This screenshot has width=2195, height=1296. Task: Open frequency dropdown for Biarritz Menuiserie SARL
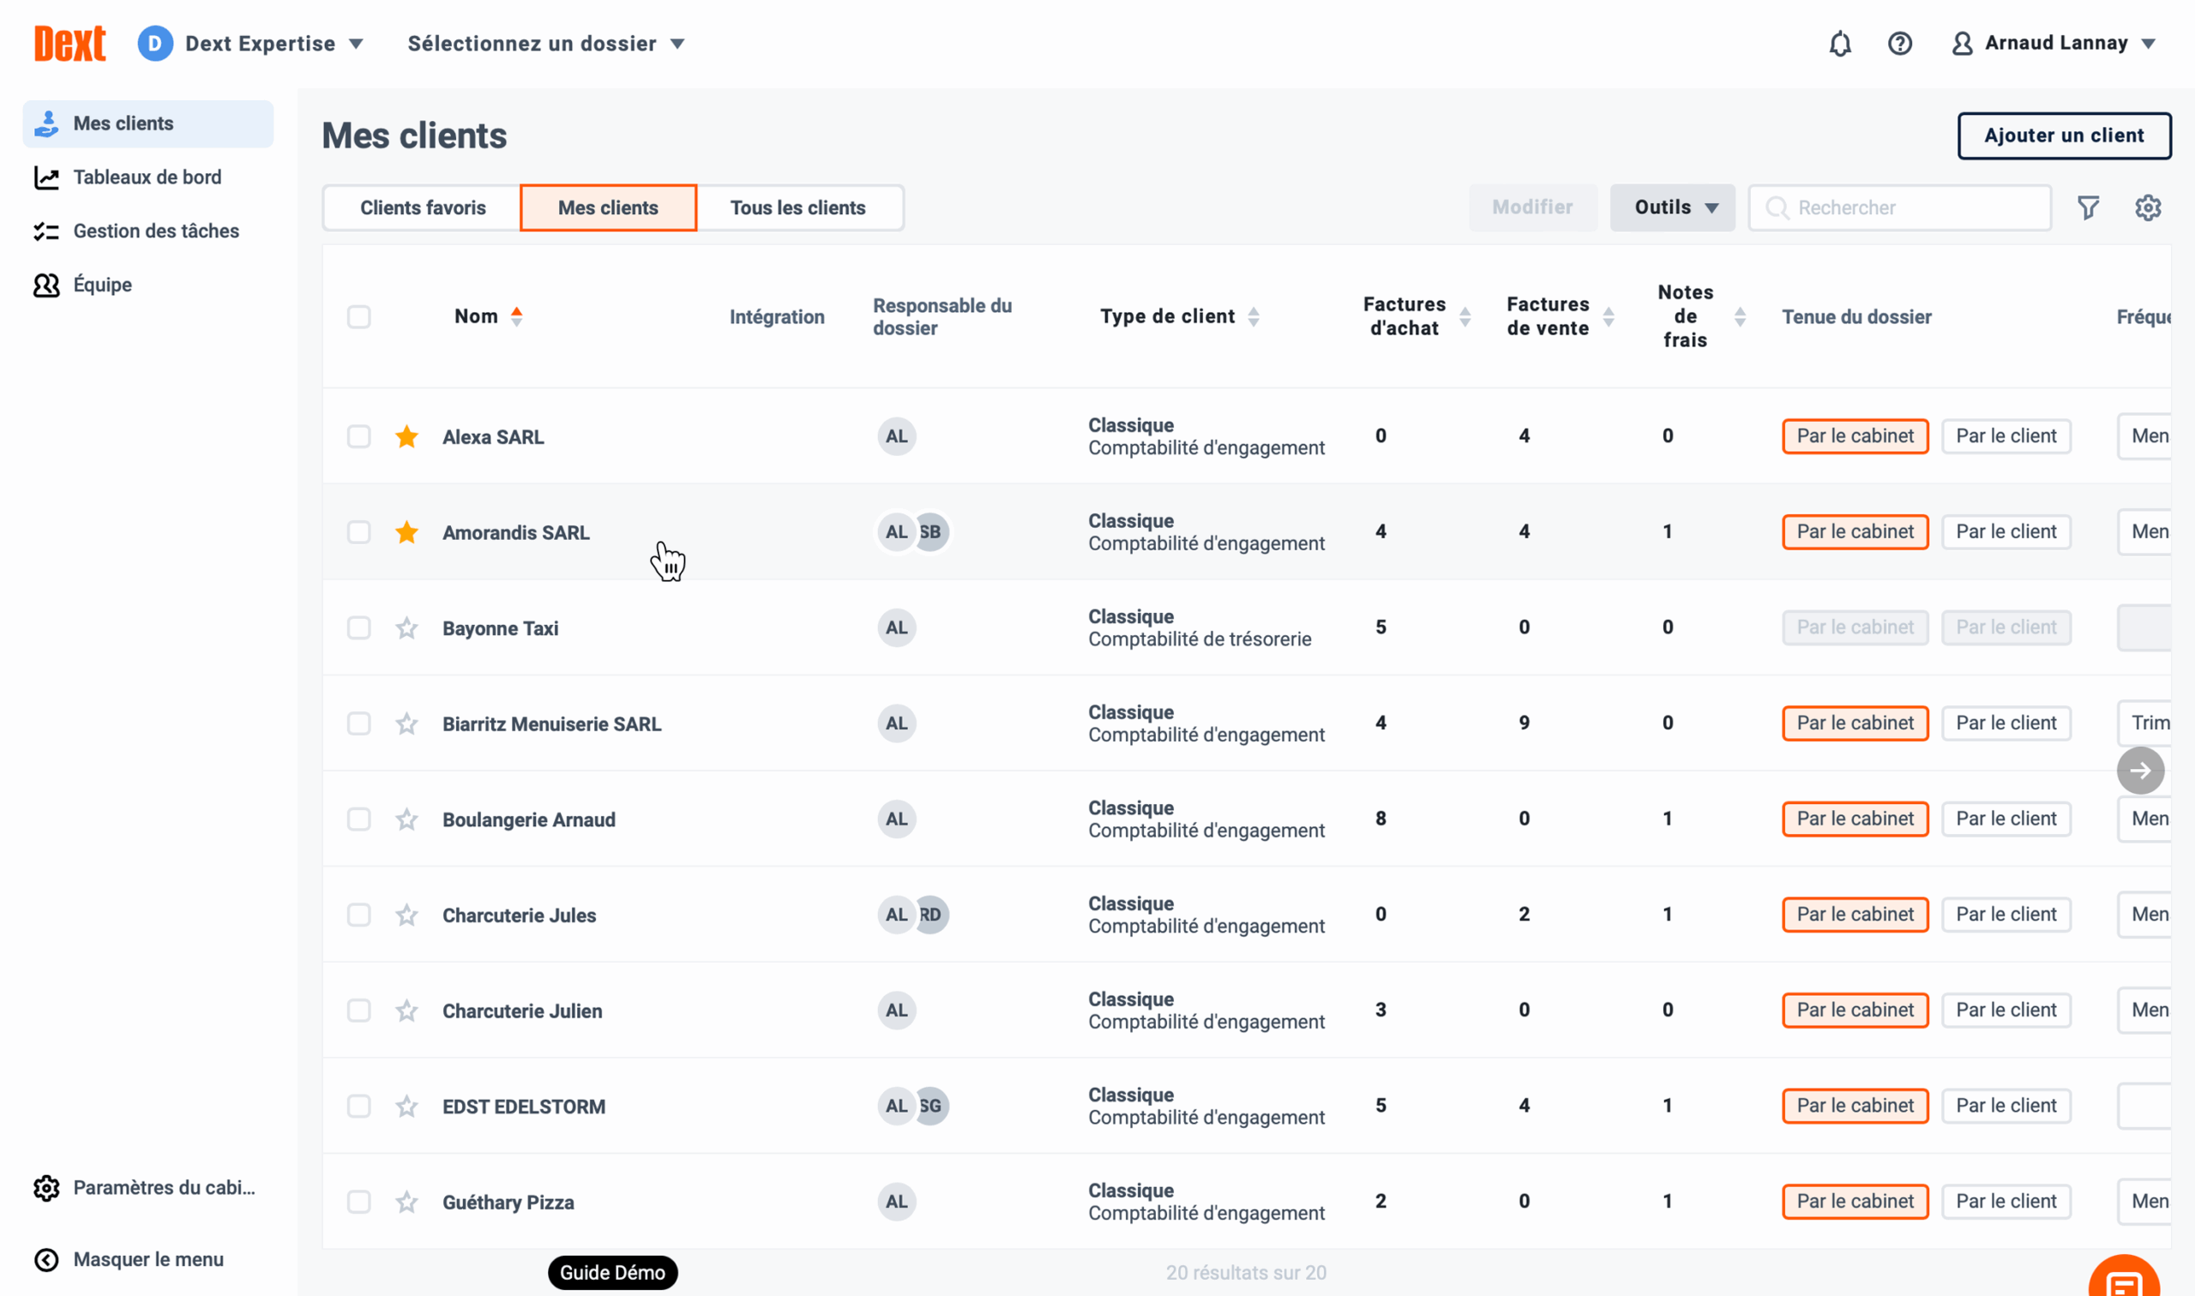(2144, 723)
